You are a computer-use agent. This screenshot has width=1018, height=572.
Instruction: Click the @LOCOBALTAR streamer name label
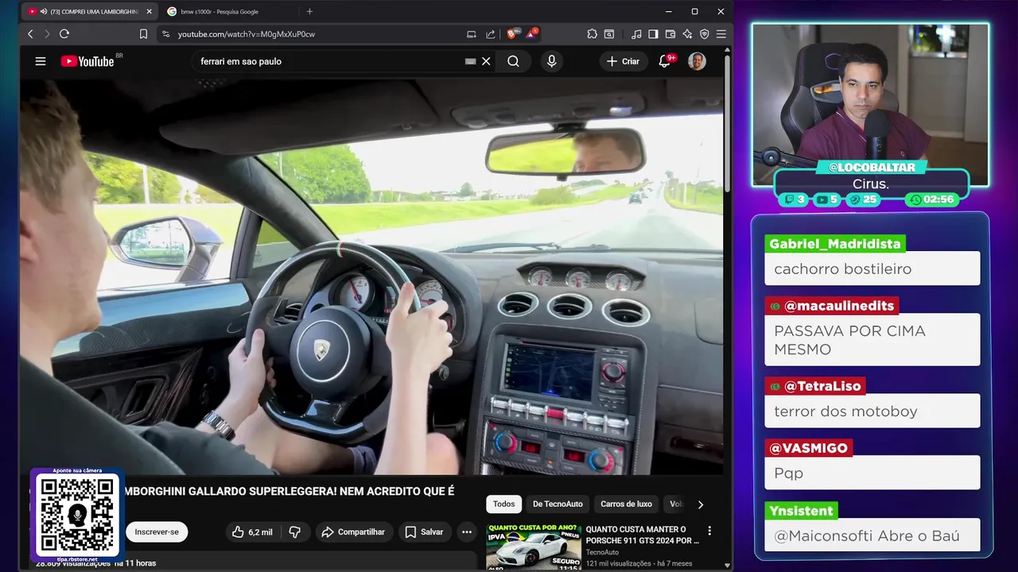pyautogui.click(x=871, y=168)
